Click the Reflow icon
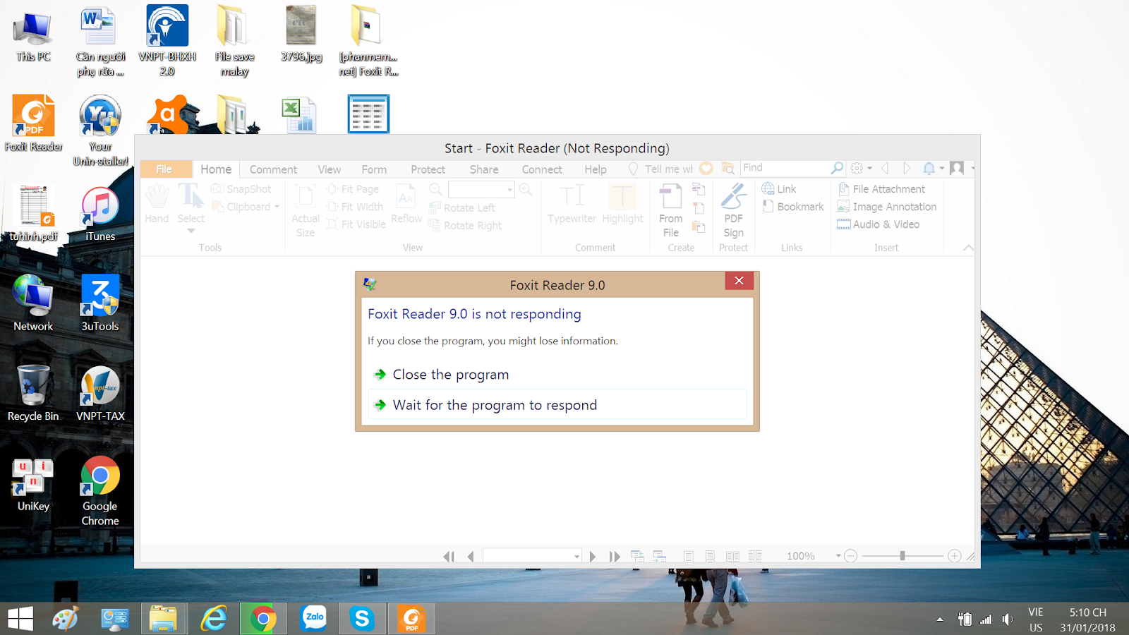The height and width of the screenshot is (635, 1129). (406, 204)
